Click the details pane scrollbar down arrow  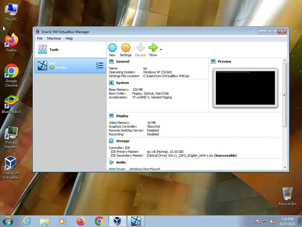285,168
